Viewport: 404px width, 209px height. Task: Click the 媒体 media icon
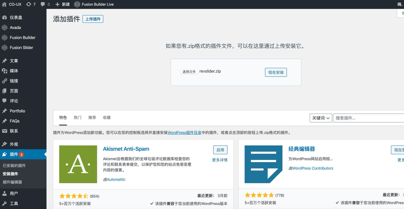coord(4,71)
